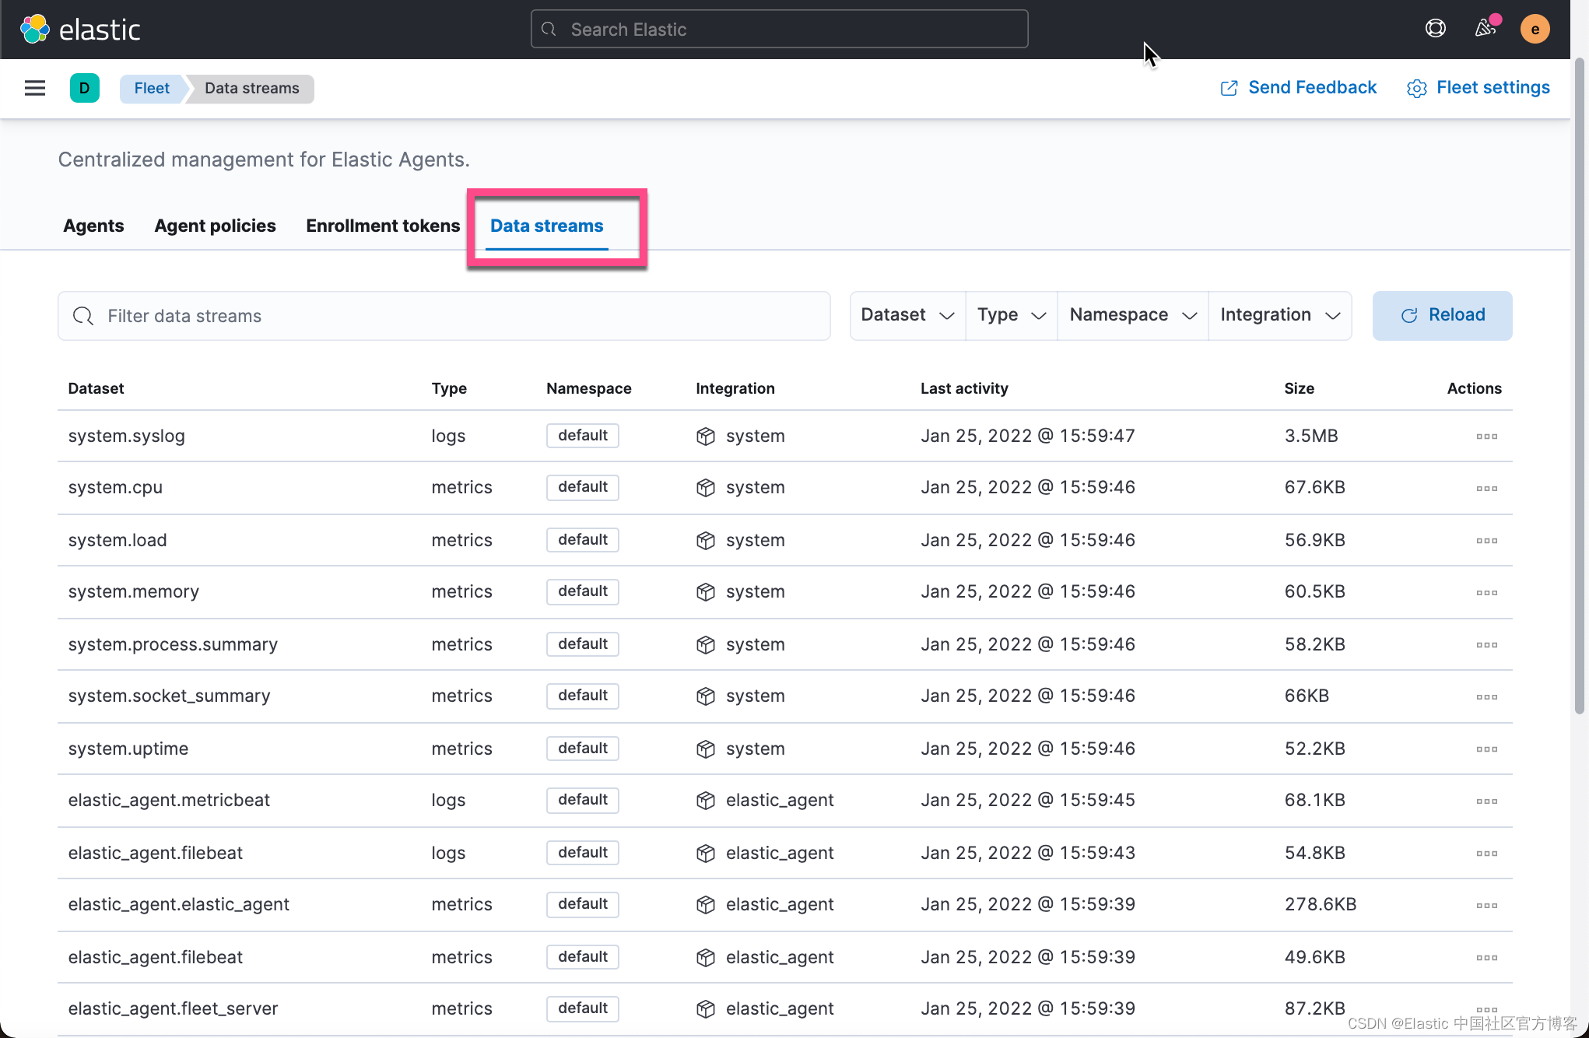Open the hamburger navigation menu

pyautogui.click(x=35, y=88)
